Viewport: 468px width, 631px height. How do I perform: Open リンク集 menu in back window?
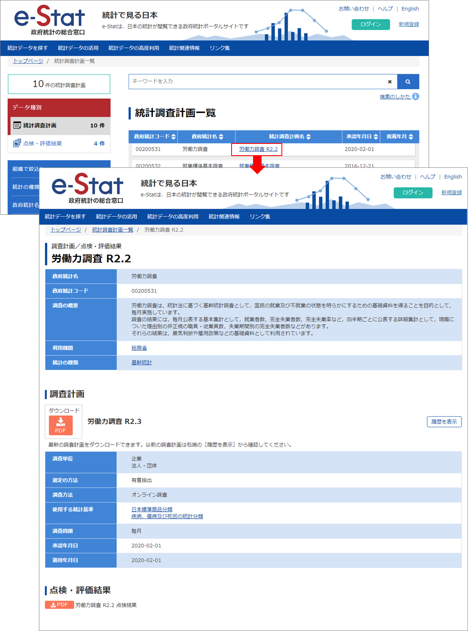pos(220,48)
